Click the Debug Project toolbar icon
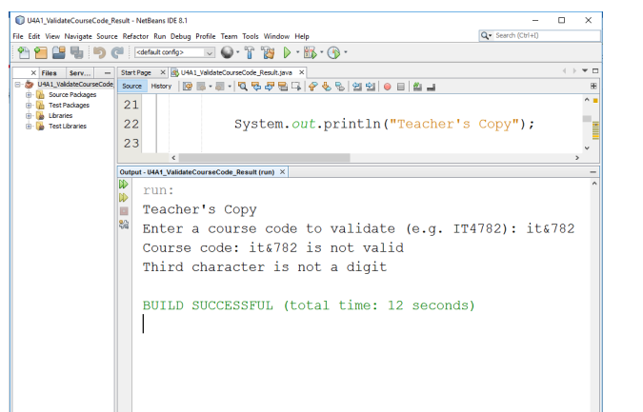 [x=310, y=52]
